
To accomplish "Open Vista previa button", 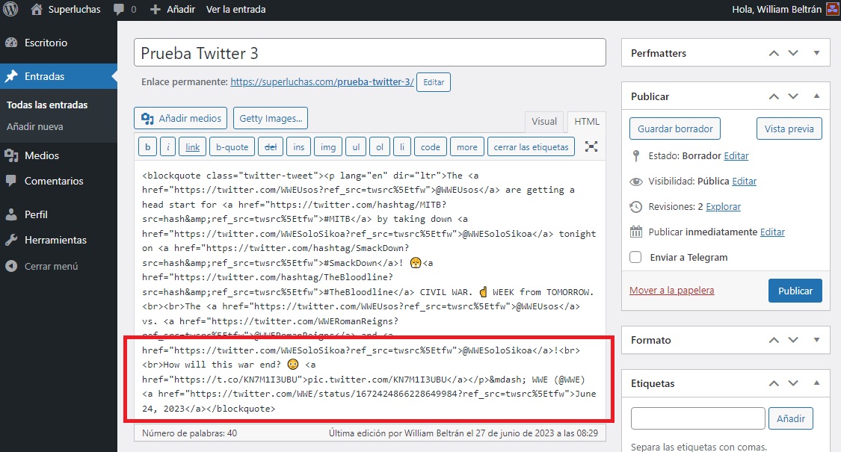I will [x=789, y=129].
